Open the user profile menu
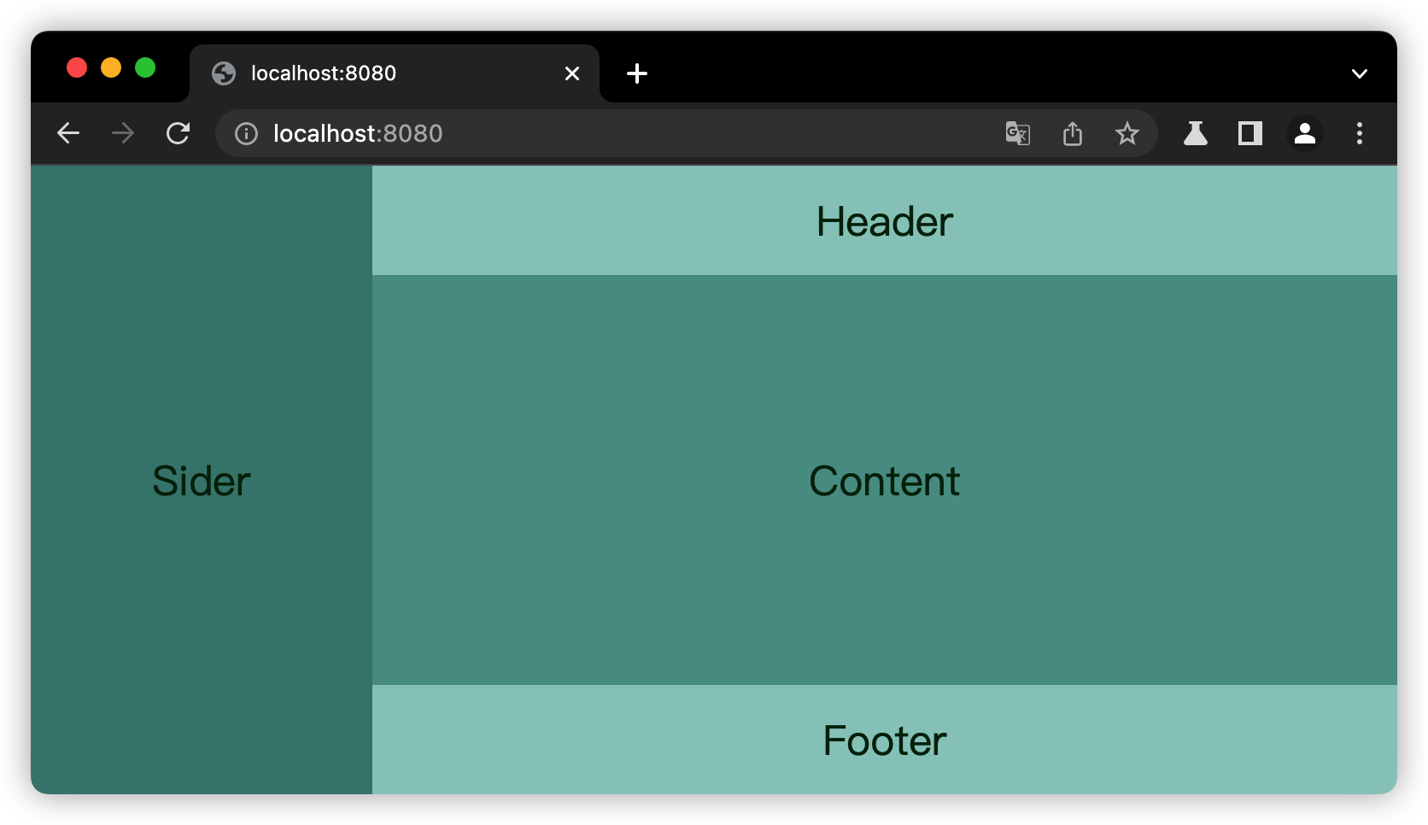1428x825 pixels. click(1305, 133)
